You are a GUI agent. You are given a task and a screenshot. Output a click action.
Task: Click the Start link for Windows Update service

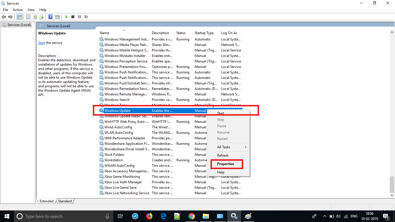point(42,43)
